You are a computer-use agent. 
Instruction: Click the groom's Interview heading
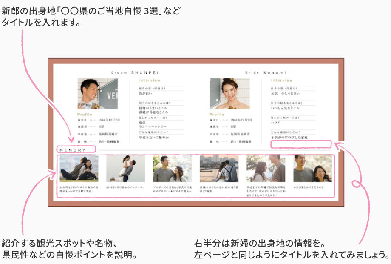pyautogui.click(x=150, y=80)
